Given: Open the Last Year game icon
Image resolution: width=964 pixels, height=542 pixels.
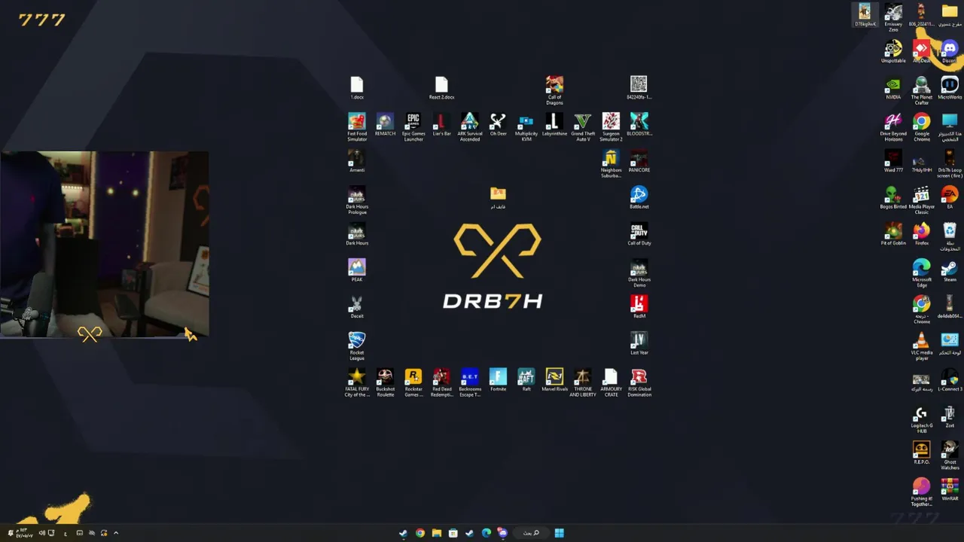Looking at the screenshot, I should click(x=639, y=343).
